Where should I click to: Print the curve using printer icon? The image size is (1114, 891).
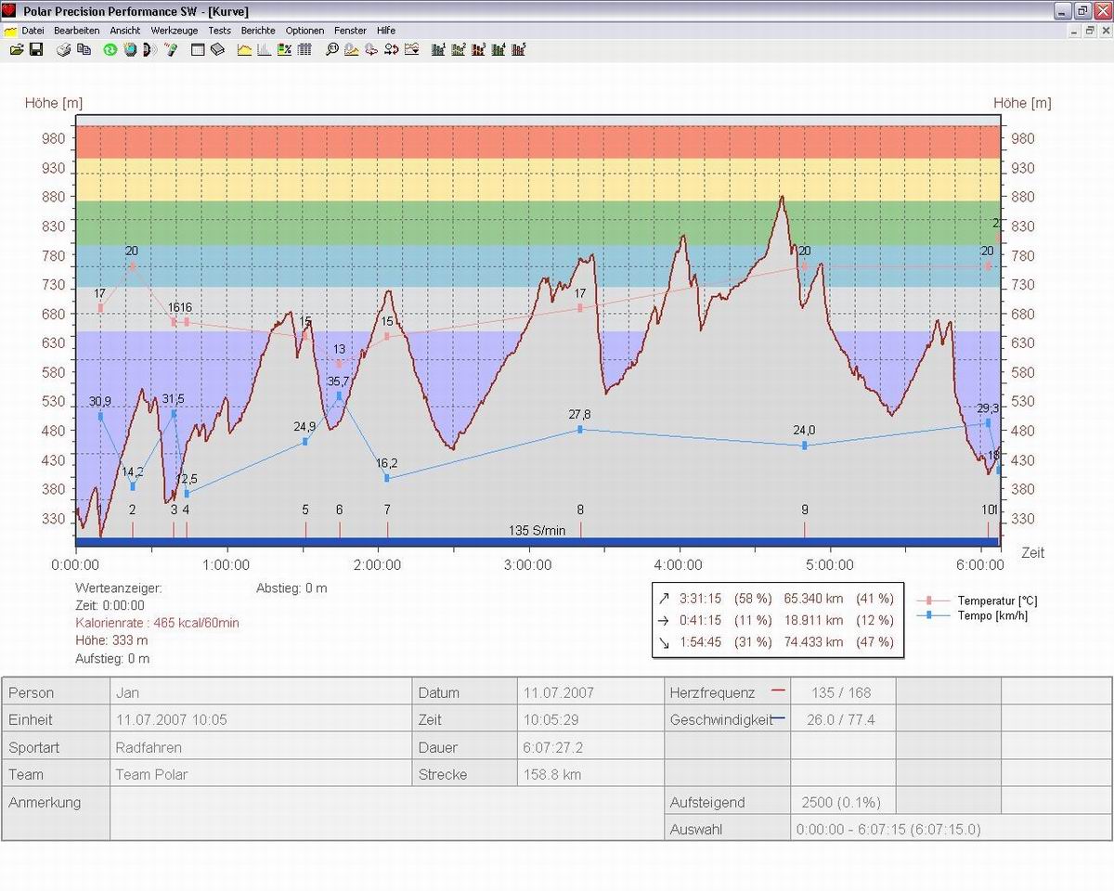click(x=64, y=49)
